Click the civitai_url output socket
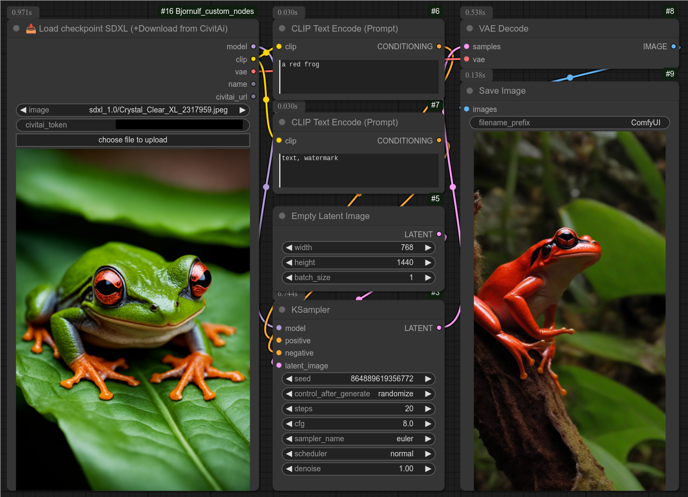The image size is (688, 497). click(x=253, y=97)
